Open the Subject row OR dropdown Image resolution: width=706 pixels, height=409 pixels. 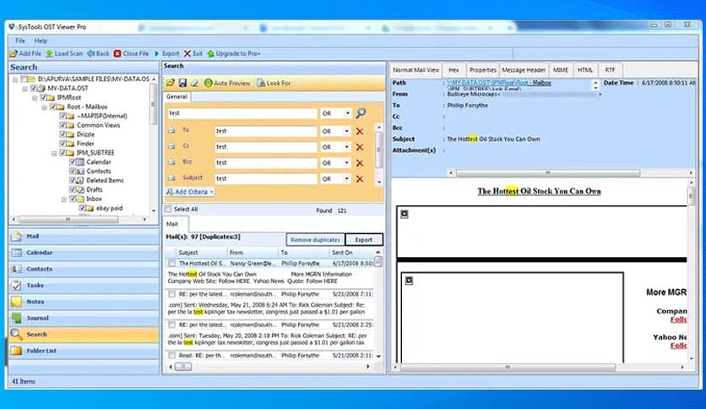347,179
